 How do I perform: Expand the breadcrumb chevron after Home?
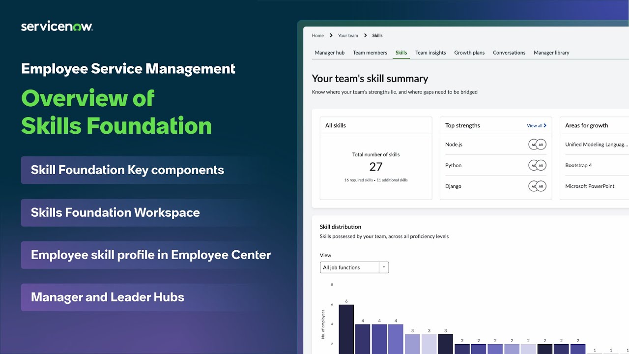pos(331,35)
